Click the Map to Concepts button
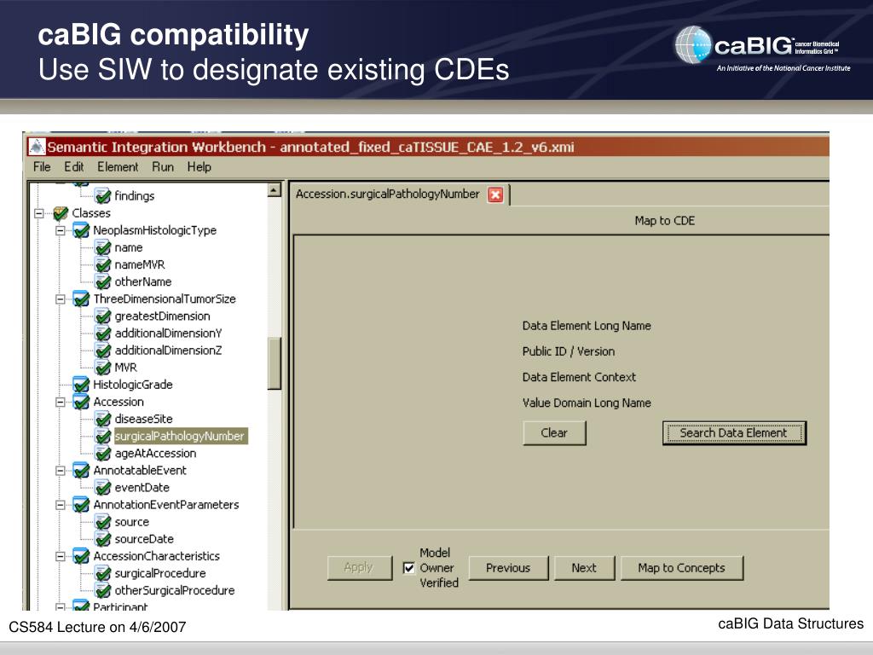The image size is (873, 655). pyautogui.click(x=682, y=568)
